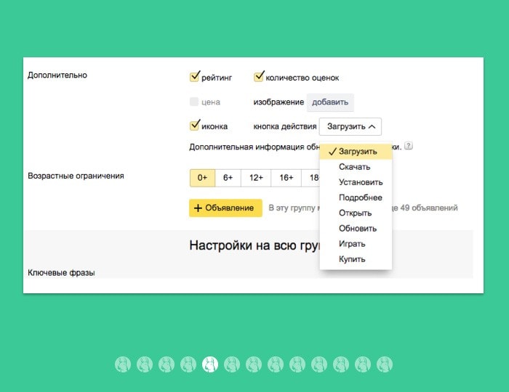The height and width of the screenshot is (392, 509).
Task: Choose Скачать from the dropdown list
Action: point(356,167)
